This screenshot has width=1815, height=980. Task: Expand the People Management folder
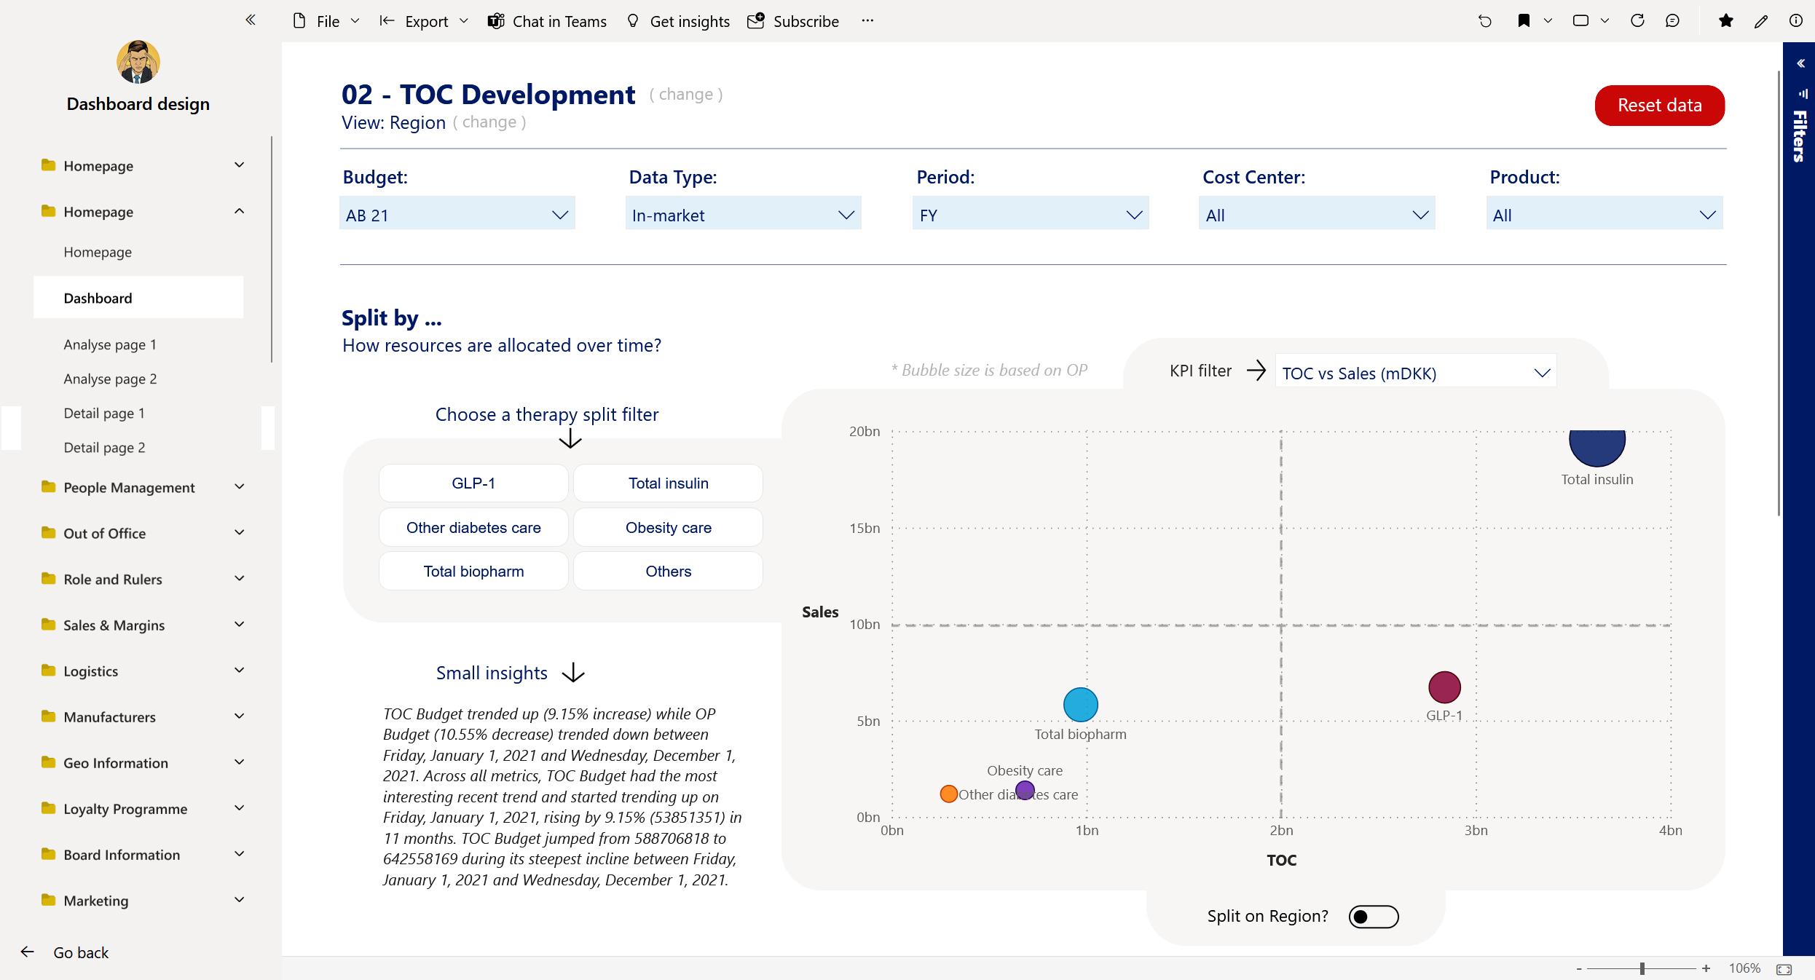click(x=239, y=486)
